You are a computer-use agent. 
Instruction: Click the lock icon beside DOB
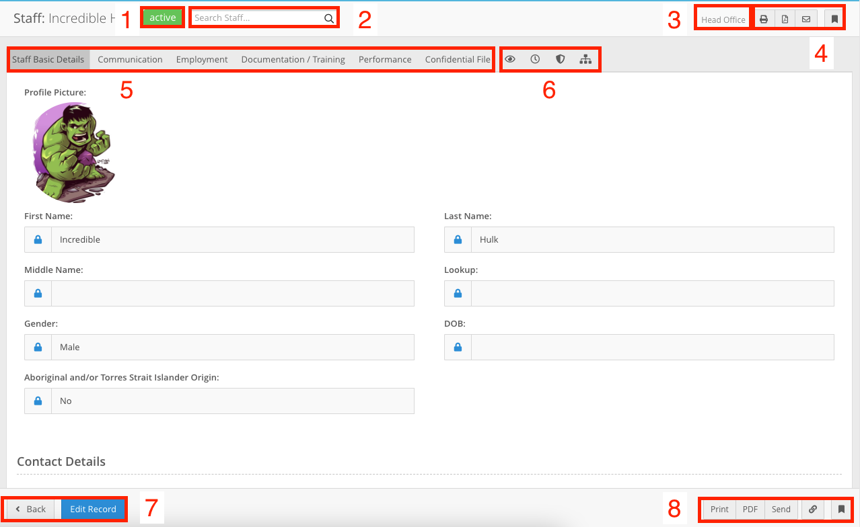pyautogui.click(x=458, y=347)
